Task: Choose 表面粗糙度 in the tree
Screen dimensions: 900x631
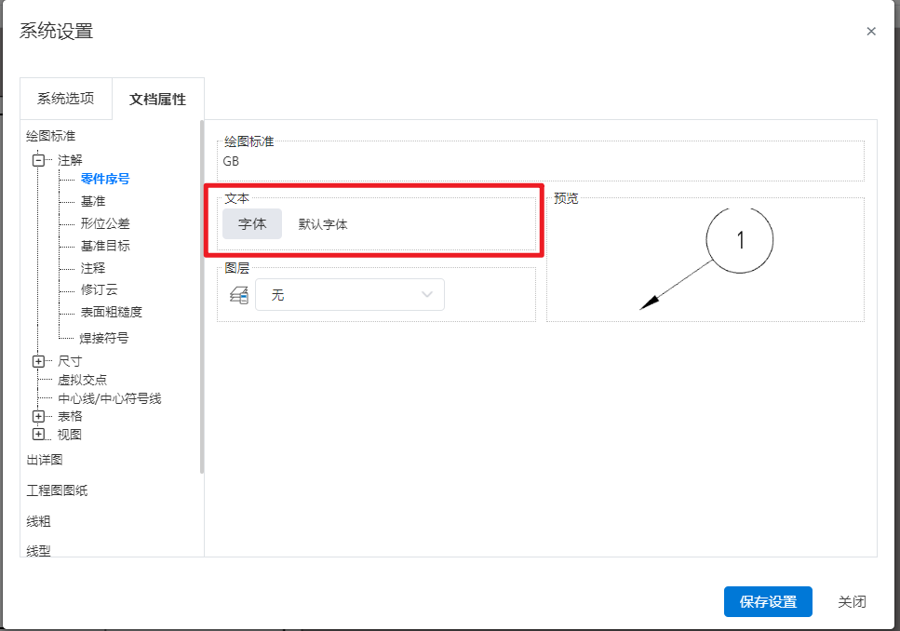Action: pos(111,312)
